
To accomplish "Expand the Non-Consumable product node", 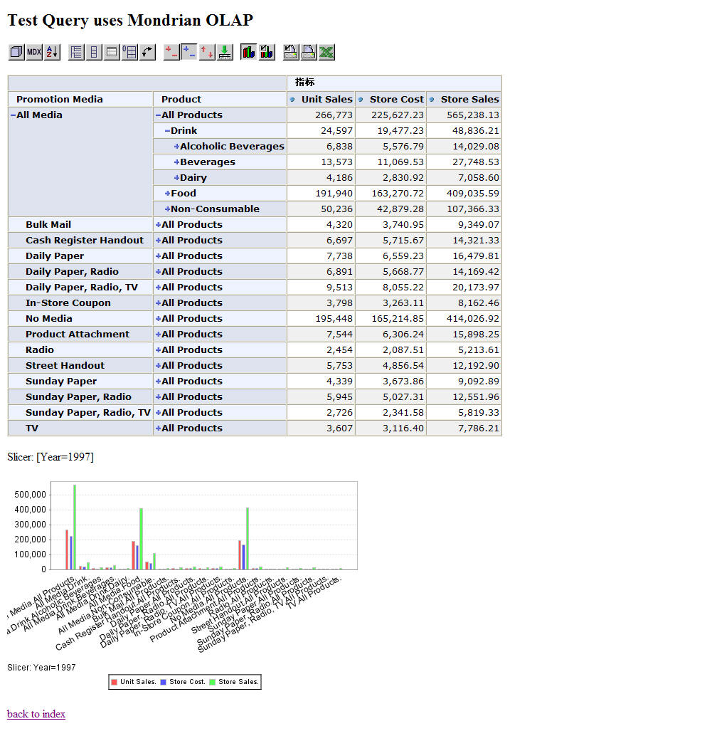I will coord(168,209).
